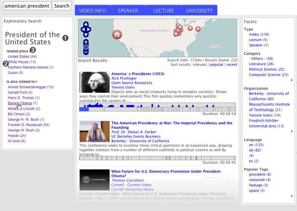297x211 pixels.
Task: Expand the 'is also related to' list arrow
Action: pos(37,81)
